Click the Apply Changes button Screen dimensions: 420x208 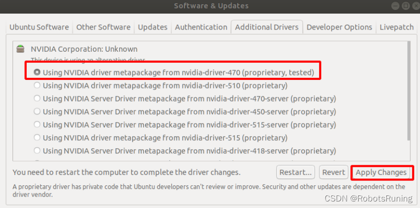(x=381, y=172)
